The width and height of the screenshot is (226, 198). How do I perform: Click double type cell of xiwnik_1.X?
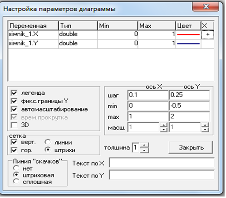[78, 34]
